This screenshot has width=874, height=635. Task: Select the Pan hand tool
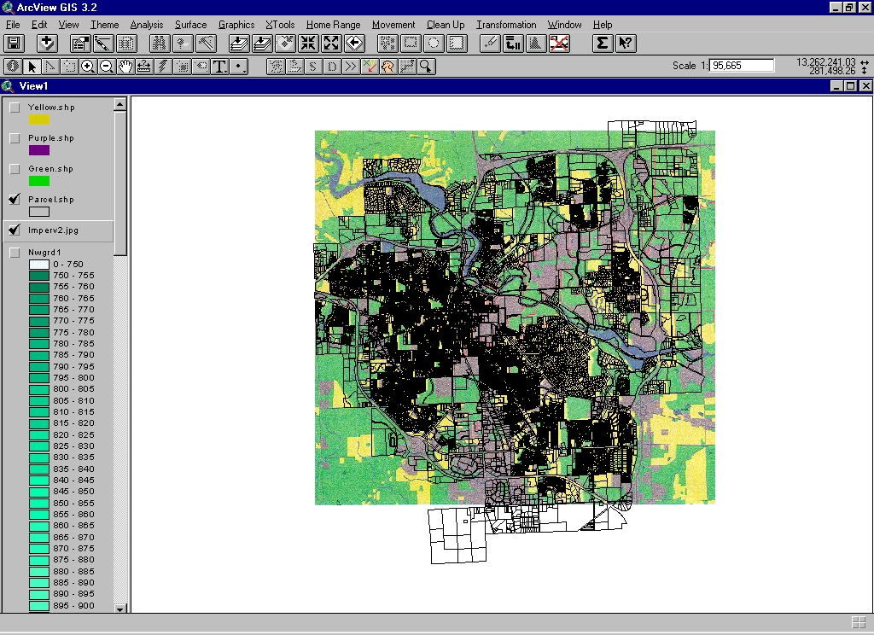coord(125,67)
